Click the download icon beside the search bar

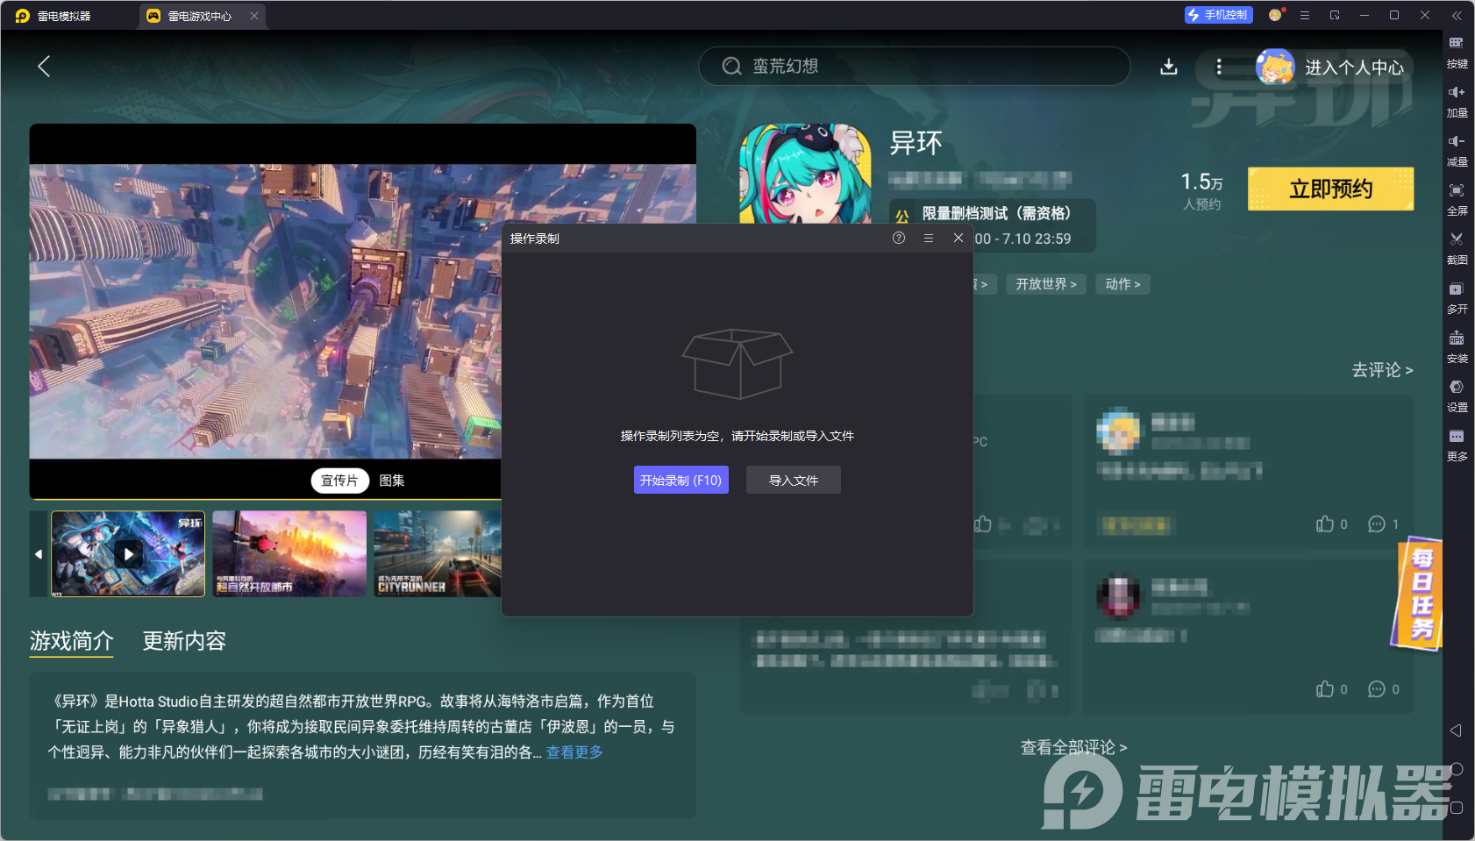point(1170,66)
